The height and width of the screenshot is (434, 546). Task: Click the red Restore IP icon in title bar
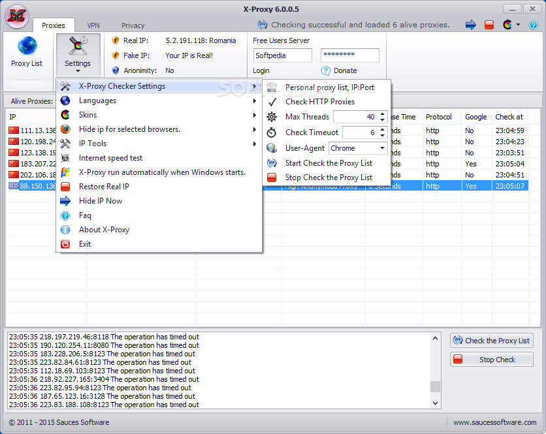[489, 25]
